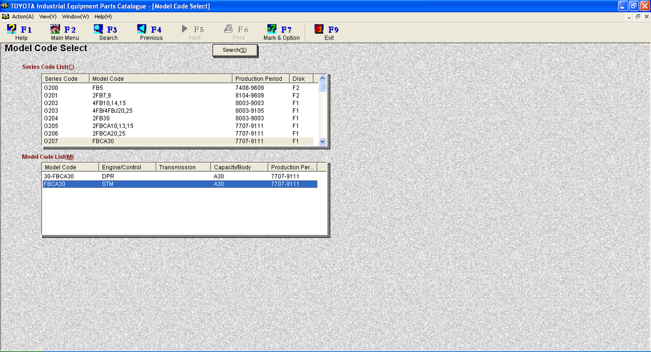Click the Transmission column header

(183, 167)
